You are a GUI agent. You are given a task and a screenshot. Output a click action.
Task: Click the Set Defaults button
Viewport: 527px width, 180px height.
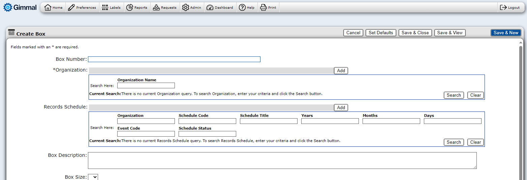(381, 33)
